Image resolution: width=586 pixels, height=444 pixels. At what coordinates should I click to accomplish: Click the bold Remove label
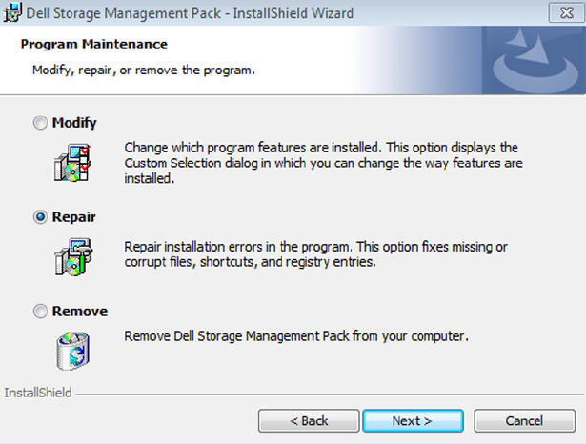[80, 312]
